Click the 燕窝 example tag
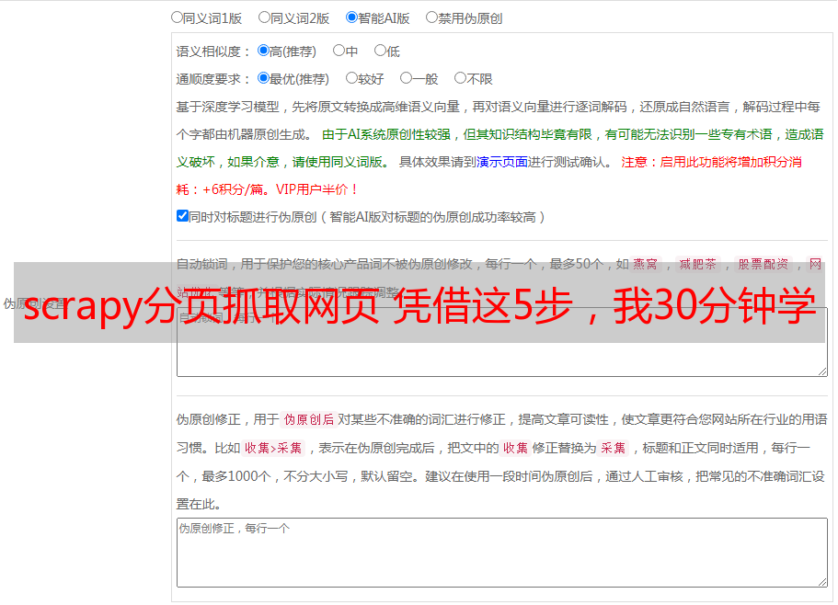This screenshot has width=838, height=605. [x=646, y=264]
